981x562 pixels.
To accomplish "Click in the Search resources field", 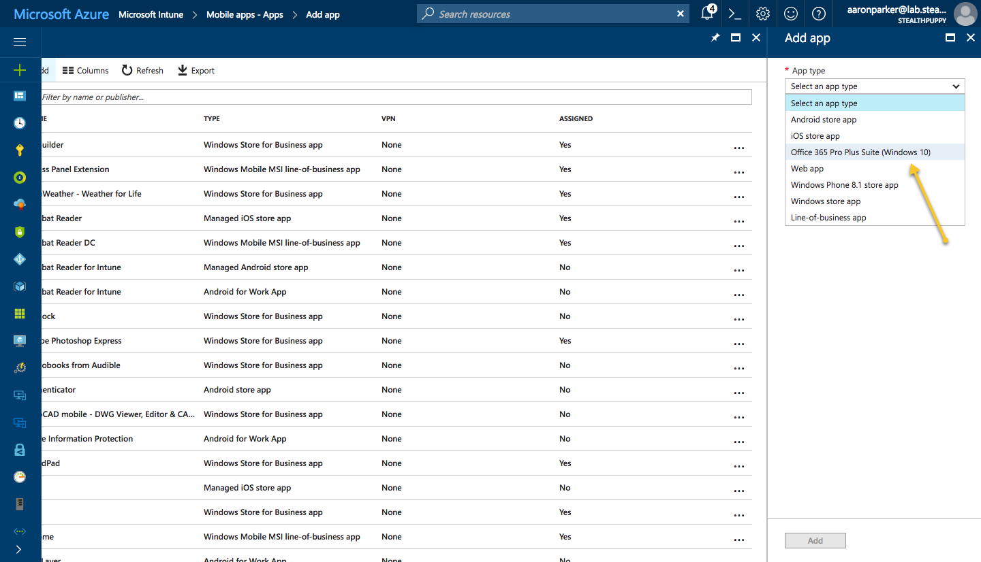I will pyautogui.click(x=553, y=14).
